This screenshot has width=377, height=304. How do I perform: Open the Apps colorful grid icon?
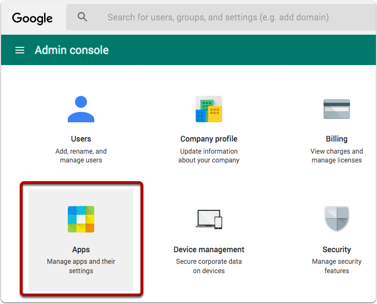(81, 219)
